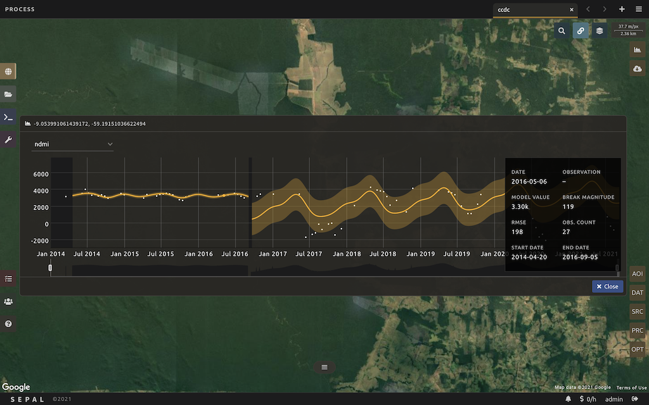Click the left handle of chart range slider
Viewport: 649px width, 405px height.
50,268
